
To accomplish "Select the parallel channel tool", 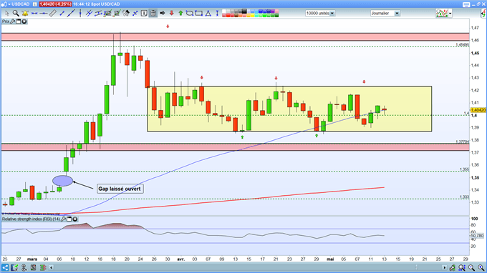I will tap(98, 14).
